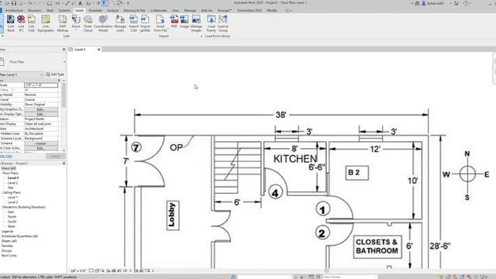Click the DWF Markup tool
The image size is (496, 279).
coord(63,23)
